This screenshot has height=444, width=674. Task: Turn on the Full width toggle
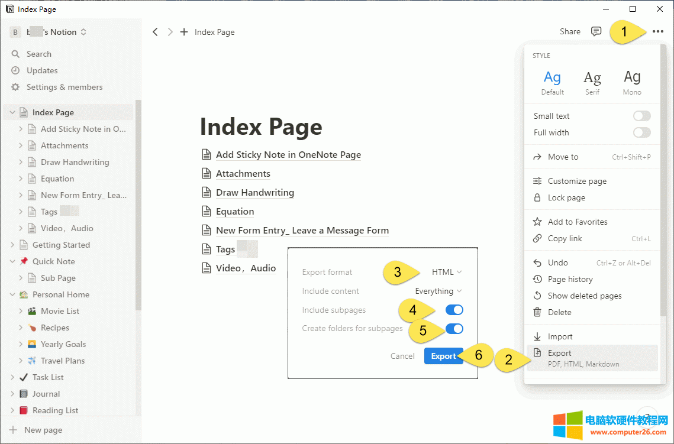pos(641,132)
